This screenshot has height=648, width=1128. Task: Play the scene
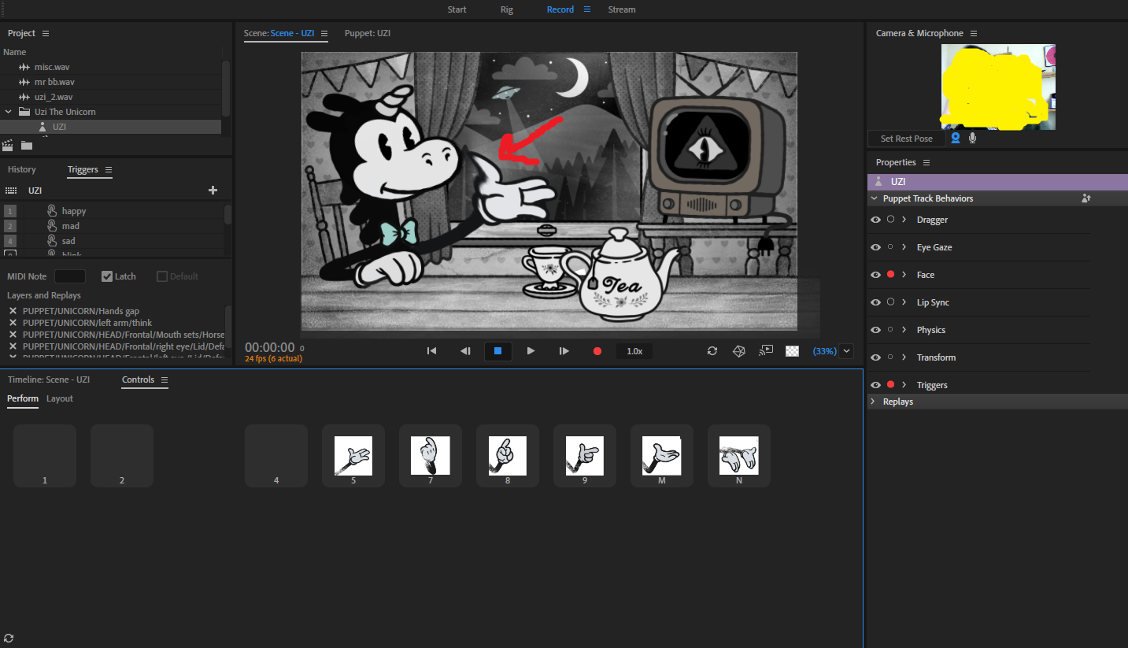[531, 351]
